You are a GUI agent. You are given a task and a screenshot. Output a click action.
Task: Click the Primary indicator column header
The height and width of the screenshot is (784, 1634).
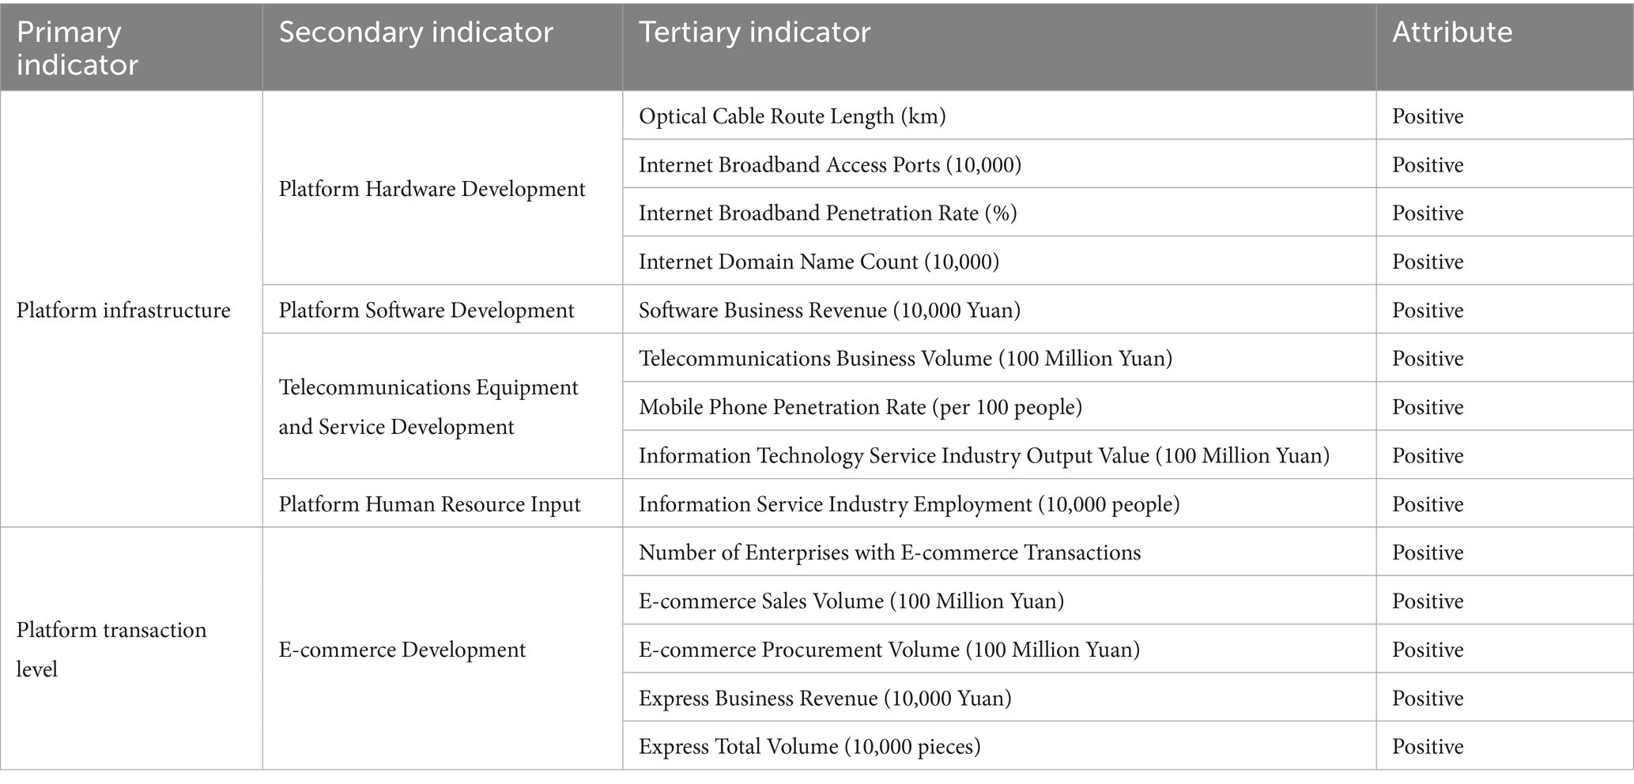tap(77, 48)
